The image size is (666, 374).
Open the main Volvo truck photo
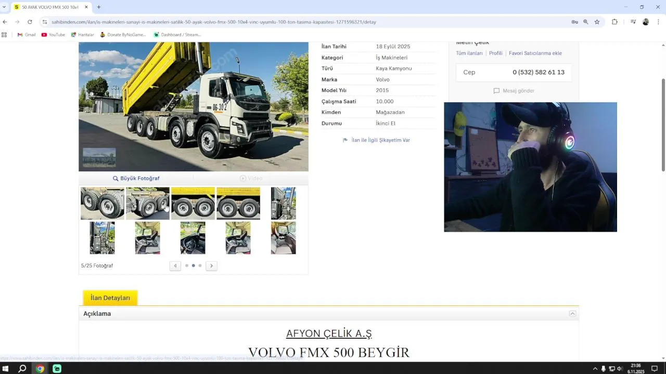(x=194, y=106)
